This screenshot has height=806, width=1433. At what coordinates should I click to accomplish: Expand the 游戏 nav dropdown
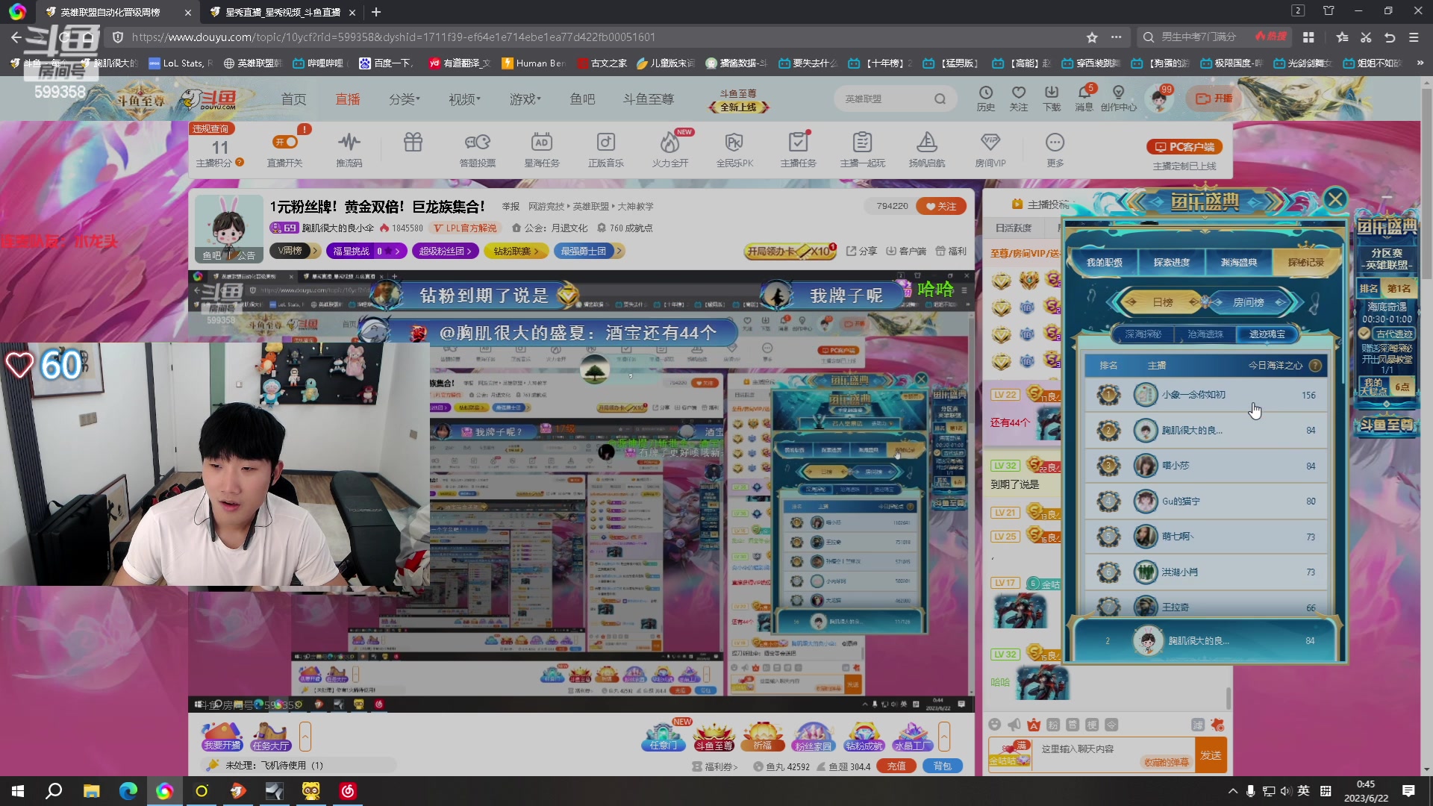(525, 99)
